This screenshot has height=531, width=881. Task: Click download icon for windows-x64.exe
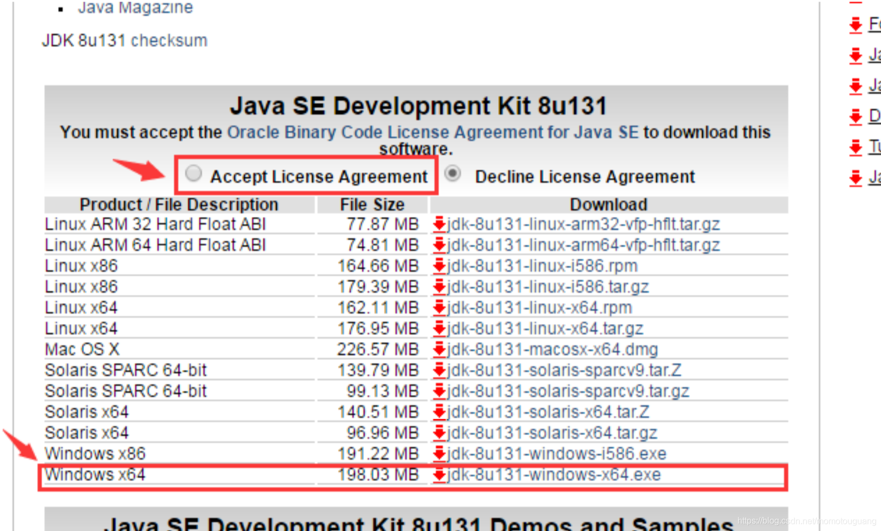[439, 475]
